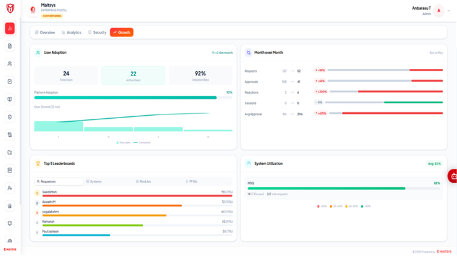The height and width of the screenshot is (257, 457).
Task: Click the green utilization legend dot
Action: [x=363, y=206]
